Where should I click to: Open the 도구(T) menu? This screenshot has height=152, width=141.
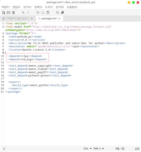(x=49, y=7)
